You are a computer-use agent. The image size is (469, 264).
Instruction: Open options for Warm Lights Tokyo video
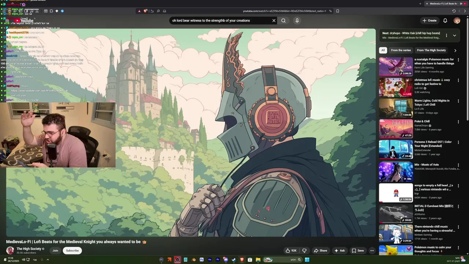coord(458,101)
